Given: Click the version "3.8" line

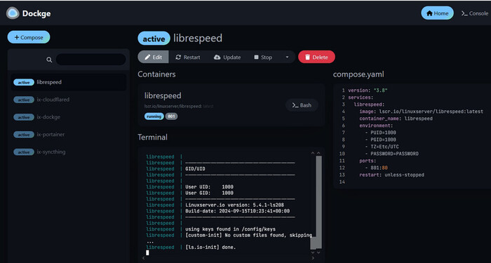Looking at the screenshot, I should click(x=368, y=90).
